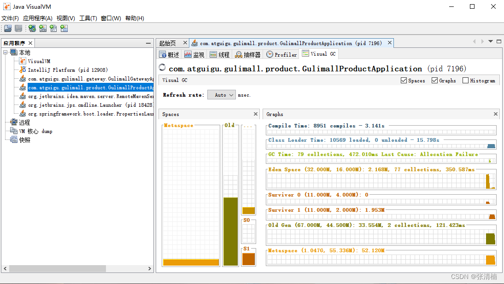Switch to the 监视 tab
Screen dimensions: 504x284
pyautogui.click(x=194, y=55)
